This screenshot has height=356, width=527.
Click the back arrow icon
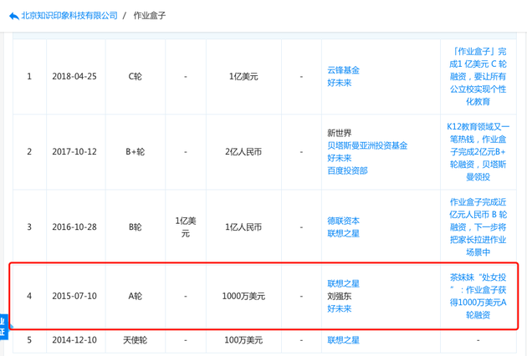coord(14,16)
